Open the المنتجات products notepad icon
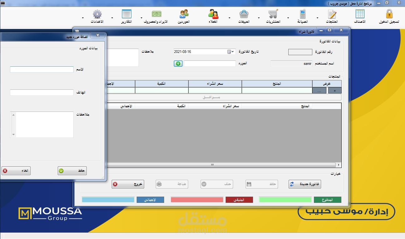The width and height of the screenshot is (405, 239). point(332,14)
